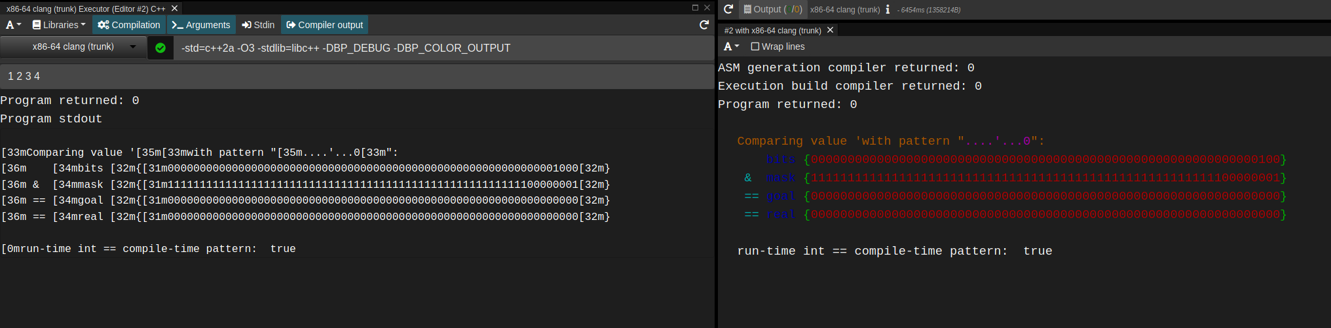Enable the Wrap lines checkbox
1331x328 pixels.
click(x=755, y=46)
